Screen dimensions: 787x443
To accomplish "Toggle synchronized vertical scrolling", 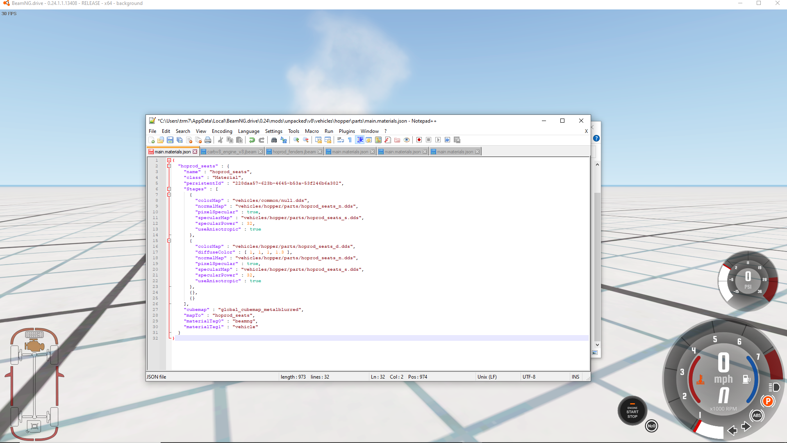I will (x=318, y=140).
